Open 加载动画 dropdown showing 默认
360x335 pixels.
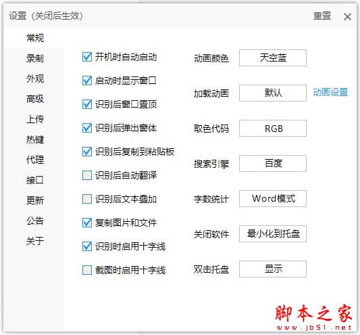273,93
